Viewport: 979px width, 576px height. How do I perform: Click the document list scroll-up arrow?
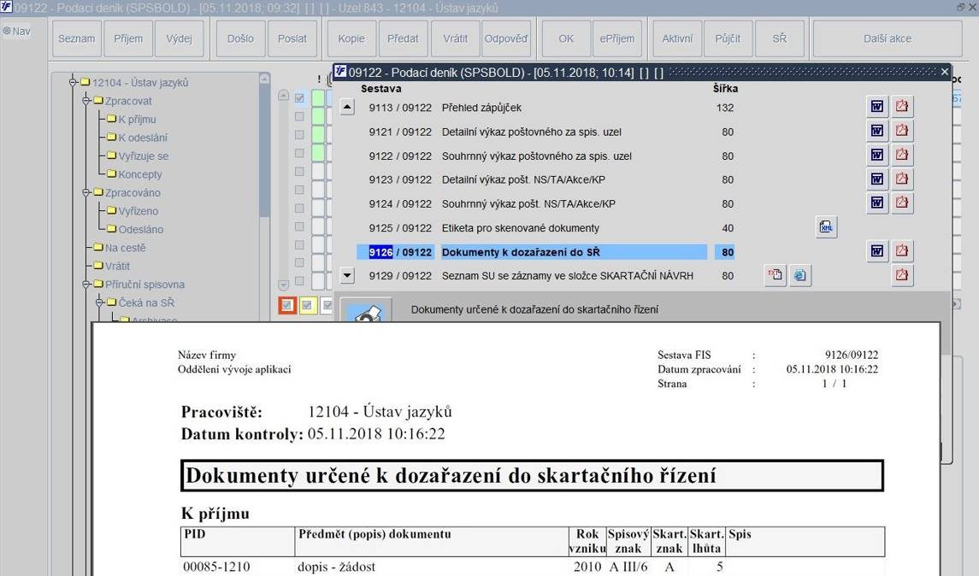[x=284, y=96]
